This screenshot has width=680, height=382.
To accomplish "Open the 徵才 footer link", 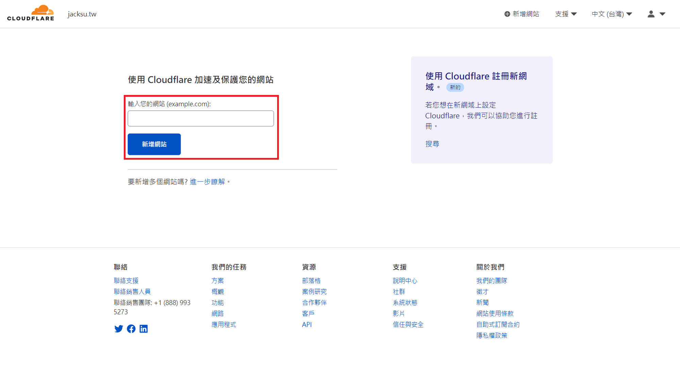I will [482, 292].
